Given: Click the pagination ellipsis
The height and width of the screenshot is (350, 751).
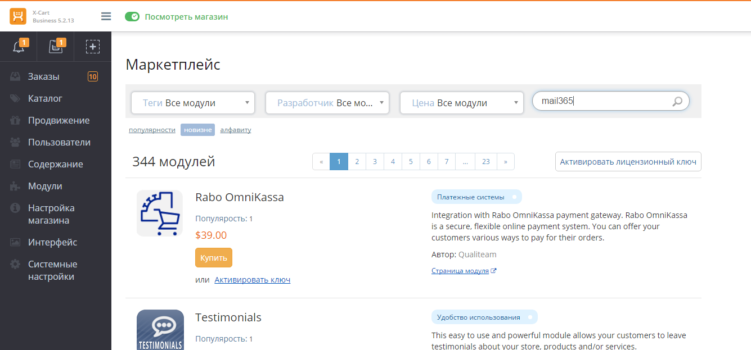Looking at the screenshot, I should coord(465,161).
